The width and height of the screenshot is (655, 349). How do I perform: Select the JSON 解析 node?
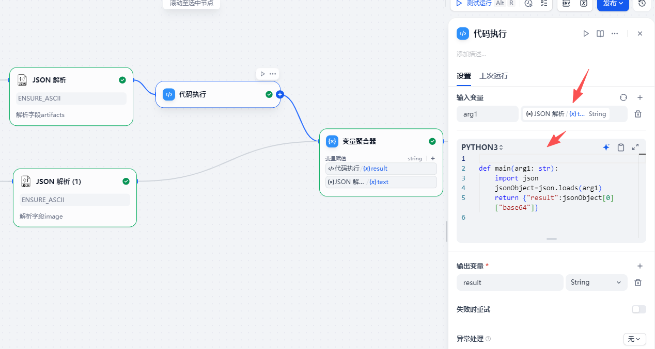71,96
